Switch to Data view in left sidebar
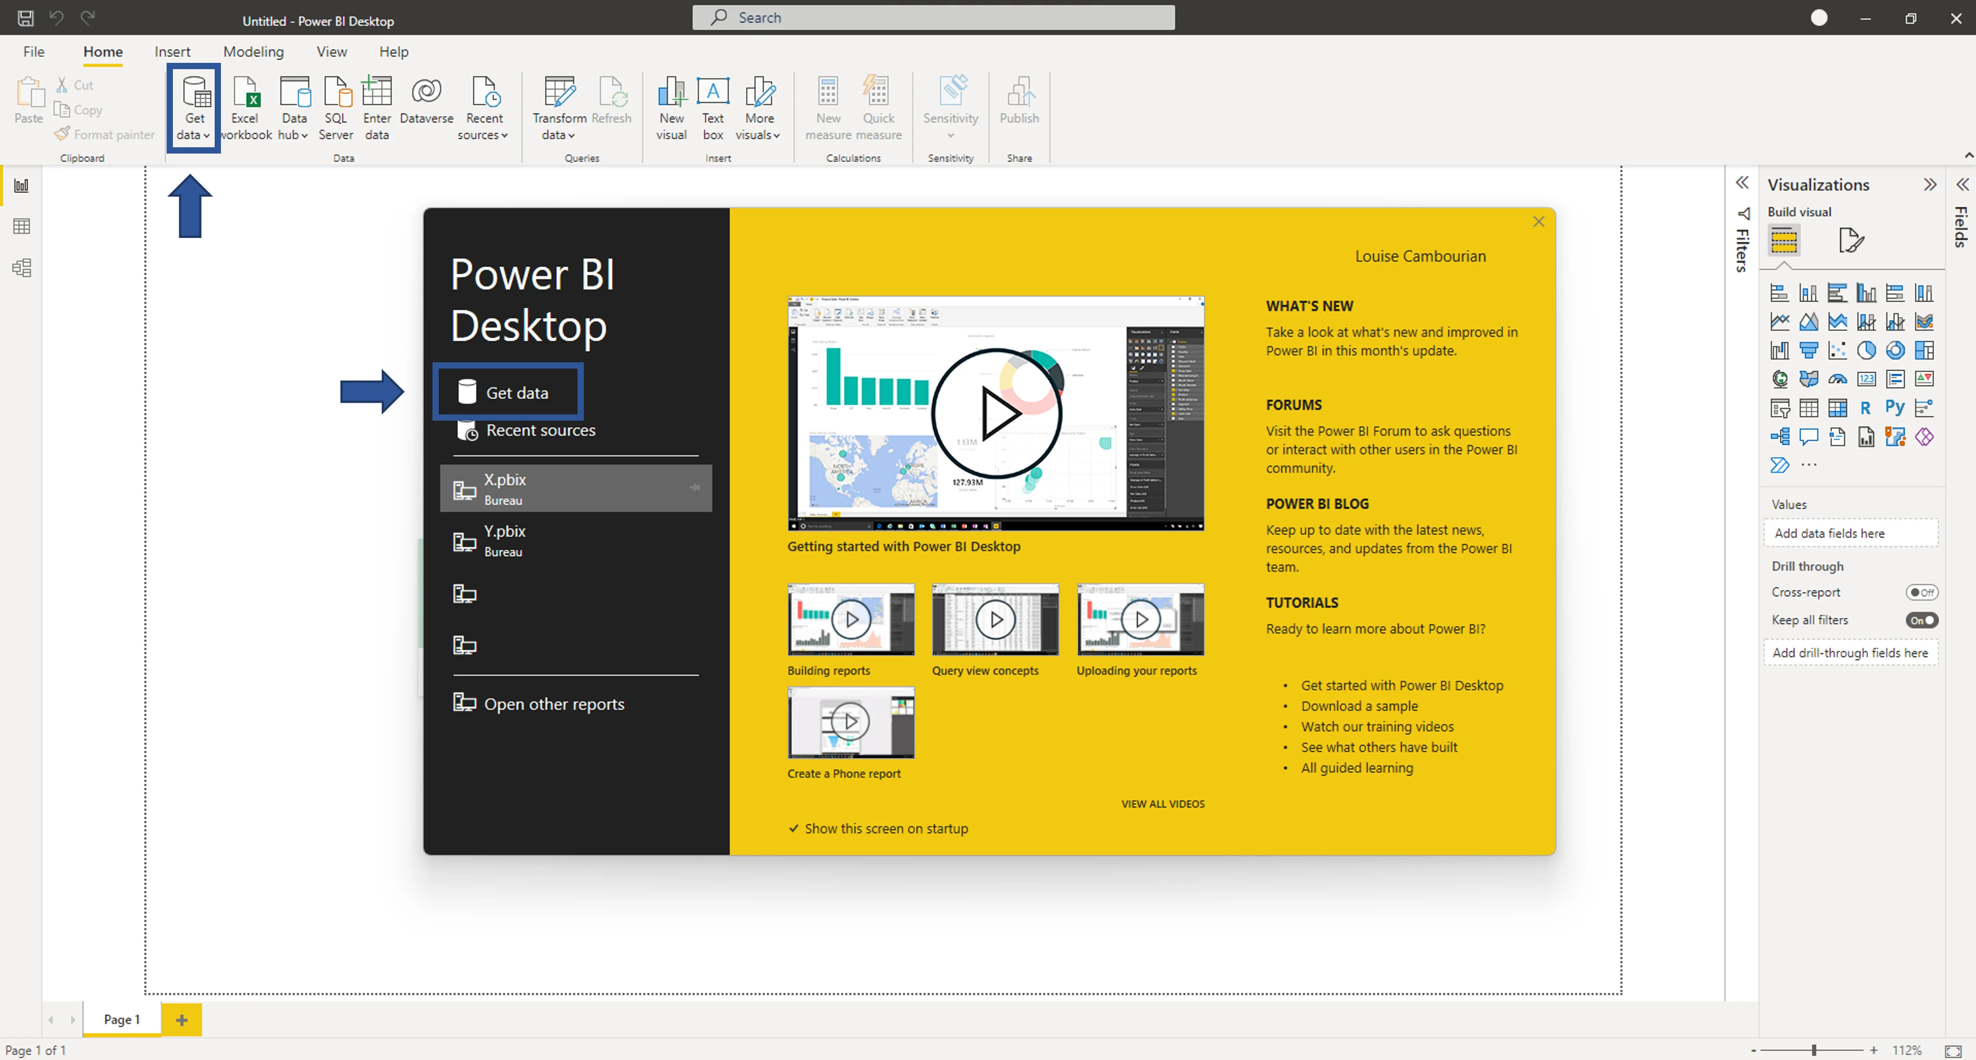The width and height of the screenshot is (1976, 1060). point(22,226)
